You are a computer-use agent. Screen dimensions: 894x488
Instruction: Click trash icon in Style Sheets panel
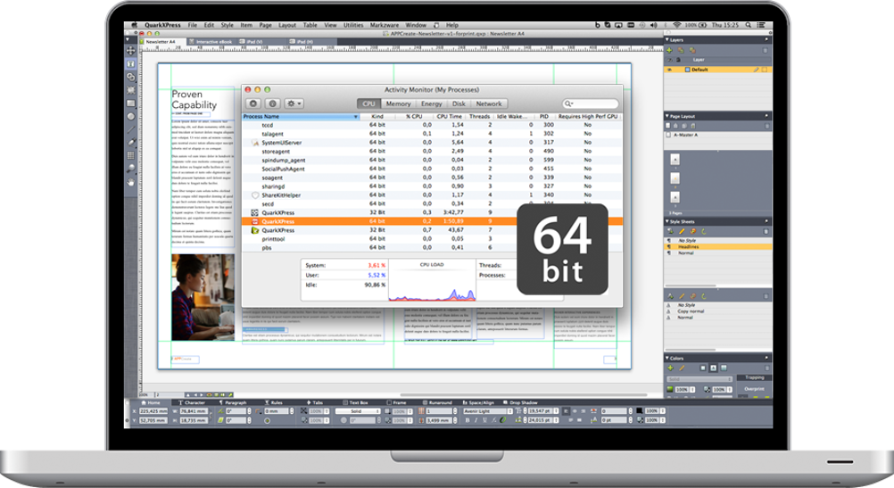pos(766,231)
